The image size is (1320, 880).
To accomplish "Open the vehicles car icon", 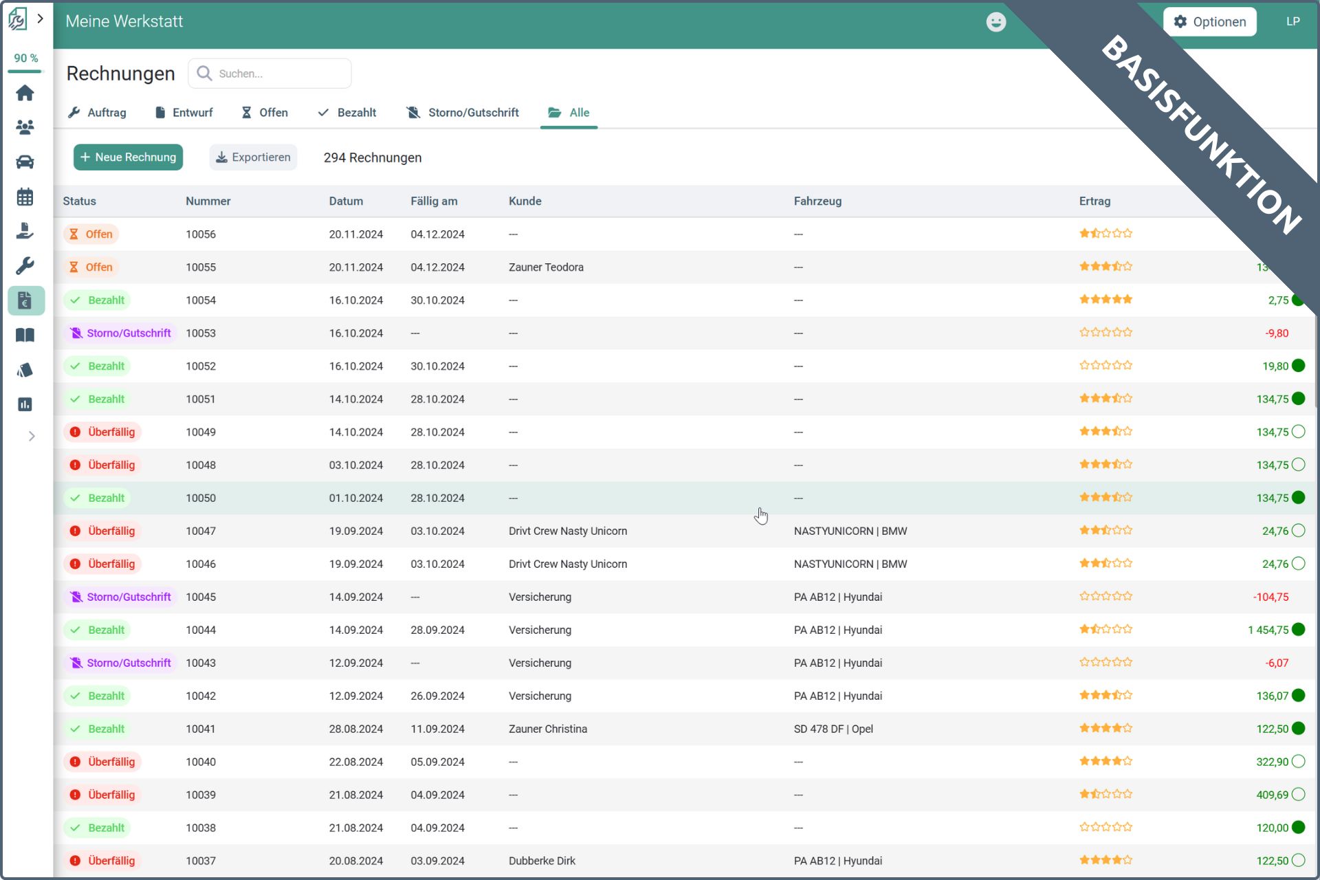I will 25,162.
